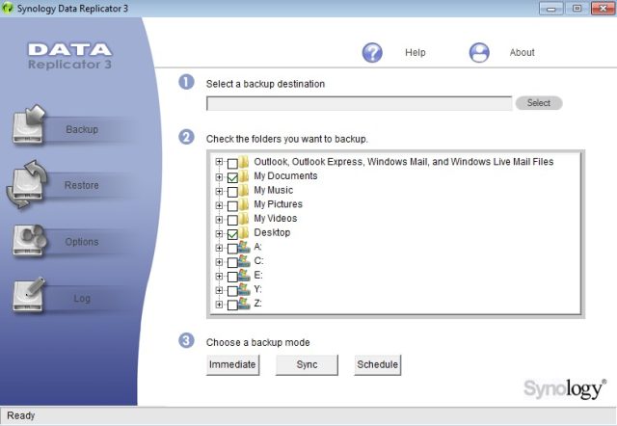
Task: Close the Data Replicator window
Action: (x=603, y=9)
